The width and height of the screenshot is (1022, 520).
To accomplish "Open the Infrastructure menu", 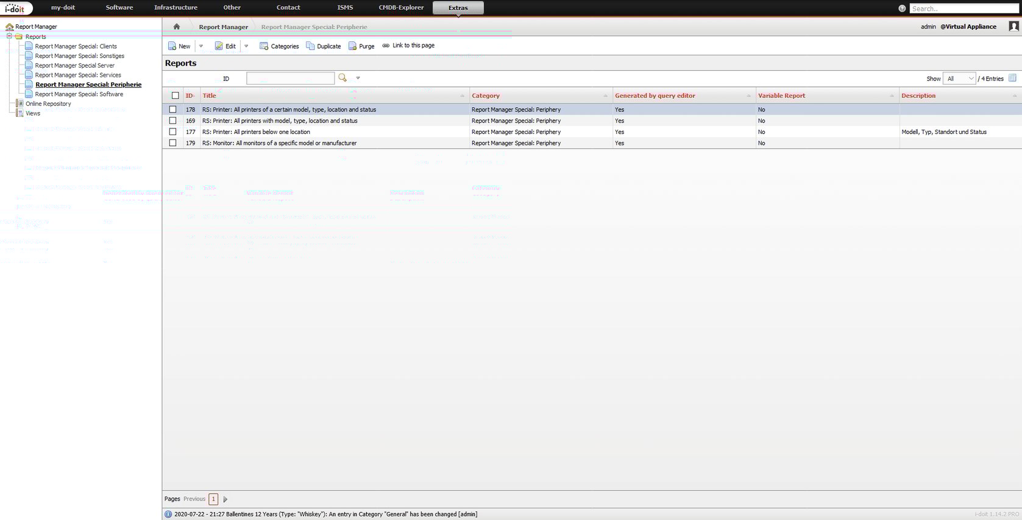I will tap(176, 8).
